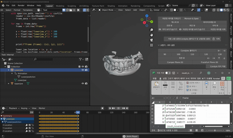This screenshot has width=233, height=138.
Task: Run the script in the text editor
Action: pyautogui.click(x=78, y=10)
